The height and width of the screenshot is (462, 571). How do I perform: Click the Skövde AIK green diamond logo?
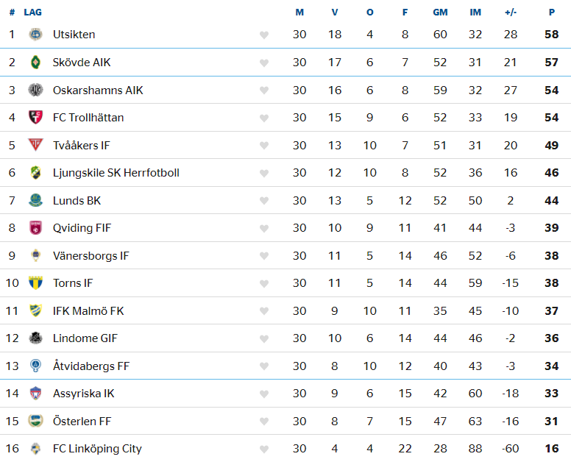point(35,63)
